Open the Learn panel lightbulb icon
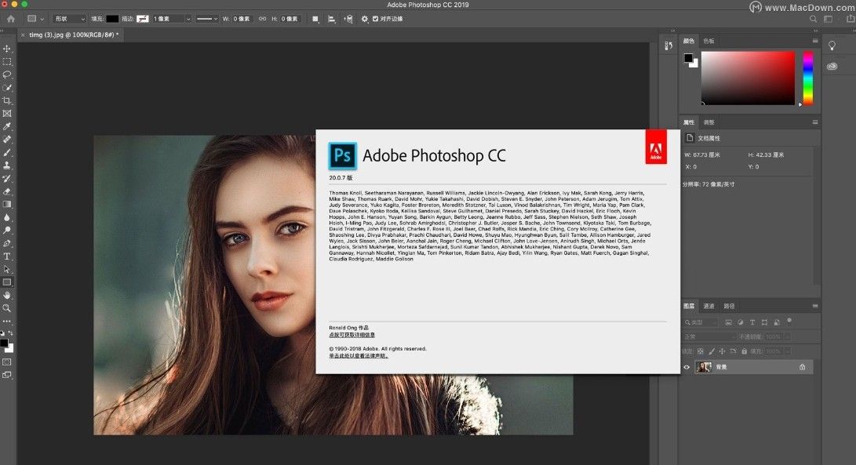 point(832,45)
